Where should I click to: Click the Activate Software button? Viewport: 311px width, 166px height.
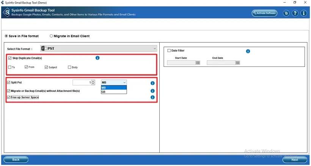click(264, 13)
